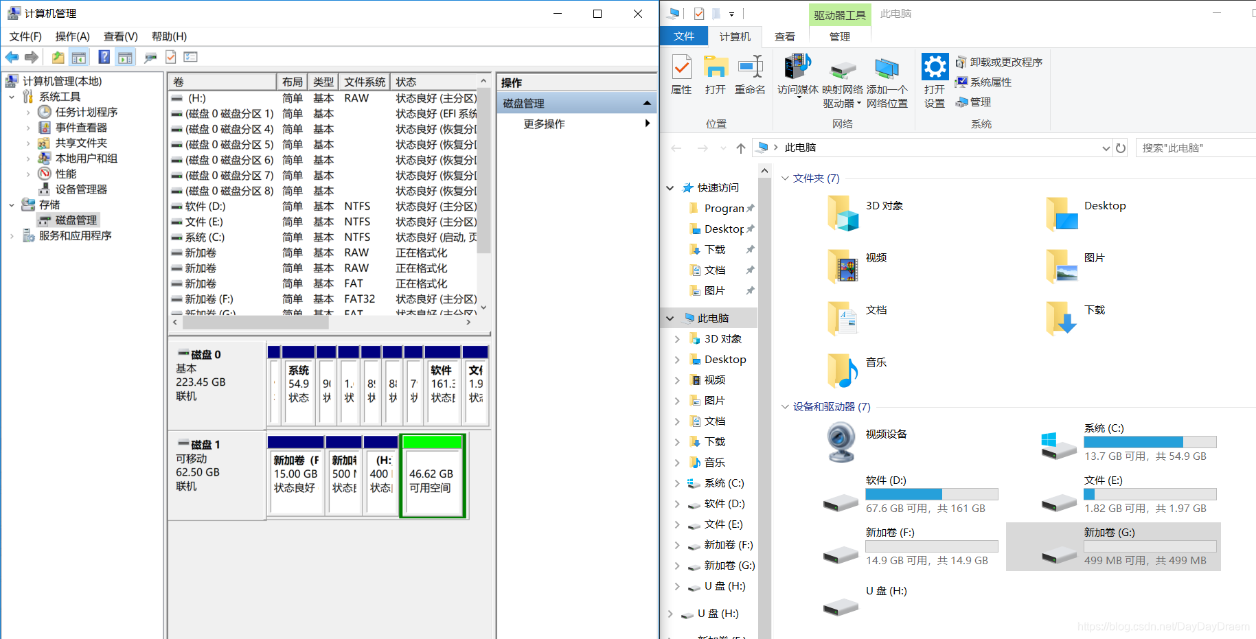
Task: Switch to 计算机 ribbon tab in Explorer
Action: (735, 36)
